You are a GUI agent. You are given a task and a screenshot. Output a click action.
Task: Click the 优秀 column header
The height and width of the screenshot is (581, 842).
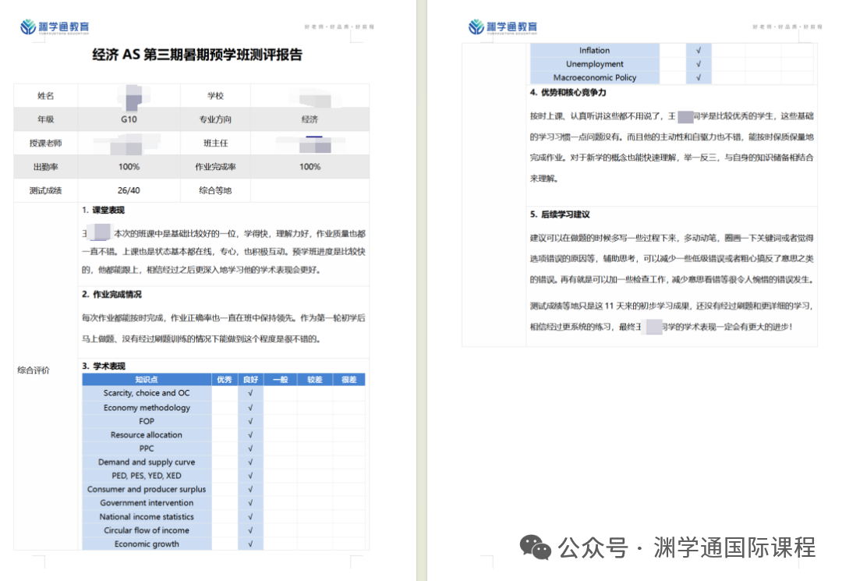click(x=225, y=380)
